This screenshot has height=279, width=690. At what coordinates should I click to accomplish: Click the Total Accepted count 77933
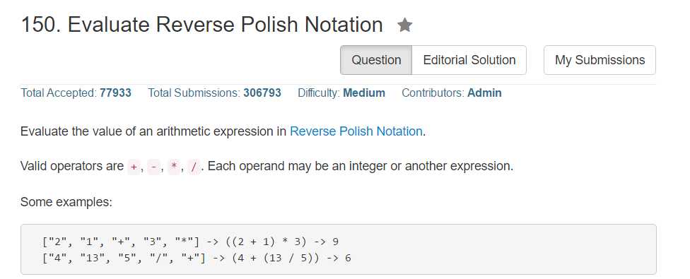[115, 93]
